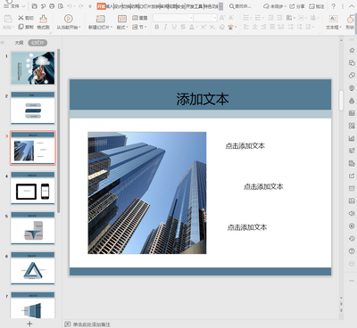This screenshot has height=328, width=357.
Task: Open the font size combo box
Action: 205,18
